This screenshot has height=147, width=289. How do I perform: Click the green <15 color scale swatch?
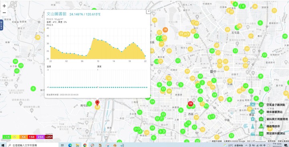tap(7, 137)
